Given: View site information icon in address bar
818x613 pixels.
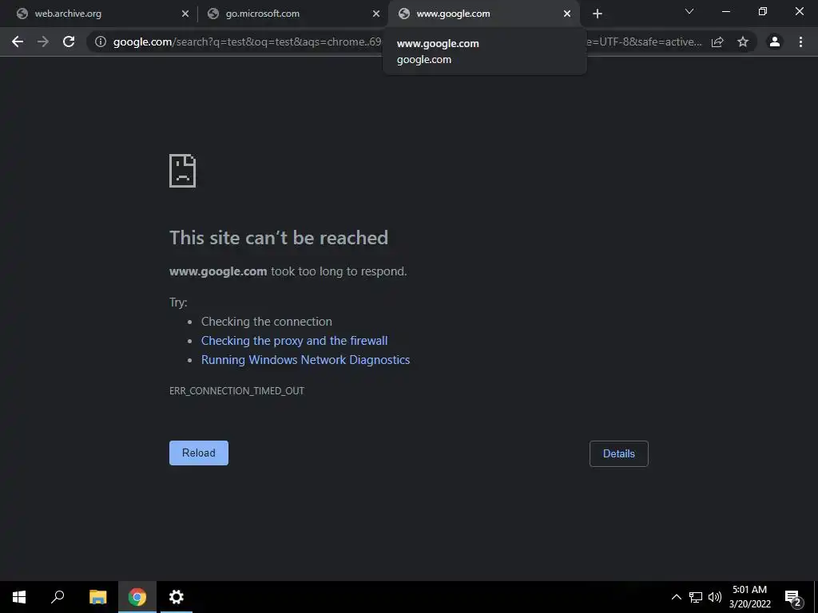Looking at the screenshot, I should click(100, 42).
